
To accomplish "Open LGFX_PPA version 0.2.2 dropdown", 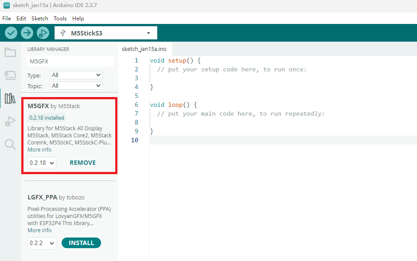I will tap(42, 243).
